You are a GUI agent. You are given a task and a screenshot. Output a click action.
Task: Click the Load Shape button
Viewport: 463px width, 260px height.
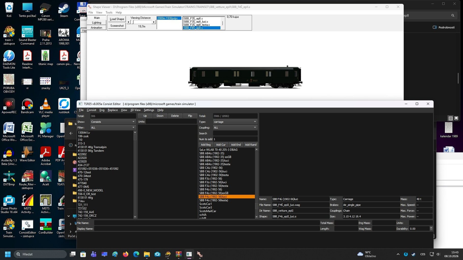pyautogui.click(x=117, y=19)
